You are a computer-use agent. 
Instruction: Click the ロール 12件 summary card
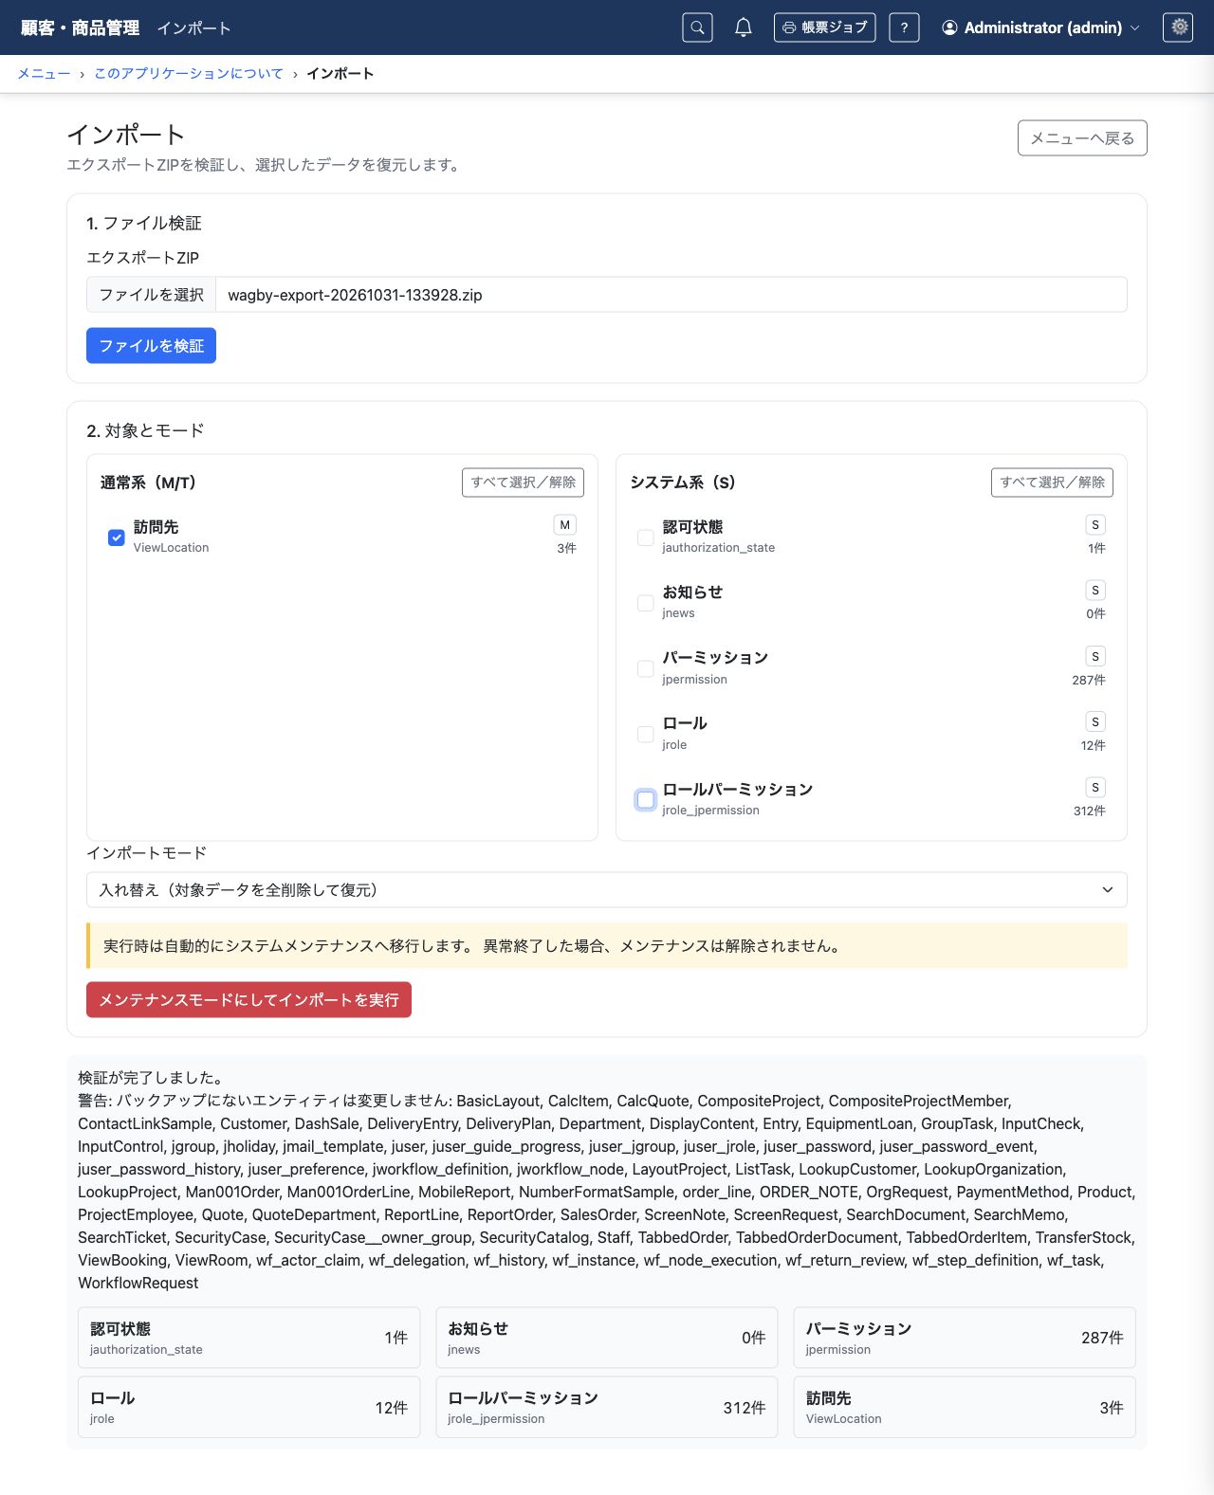pyautogui.click(x=249, y=1408)
